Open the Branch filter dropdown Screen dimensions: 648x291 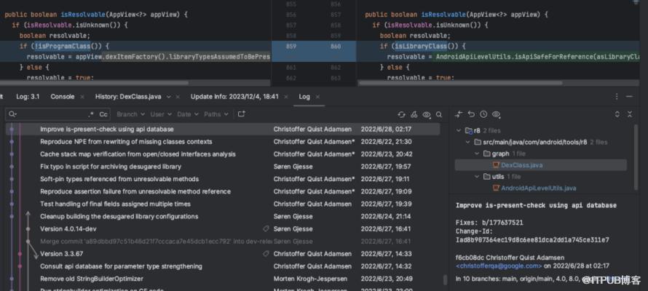(129, 114)
